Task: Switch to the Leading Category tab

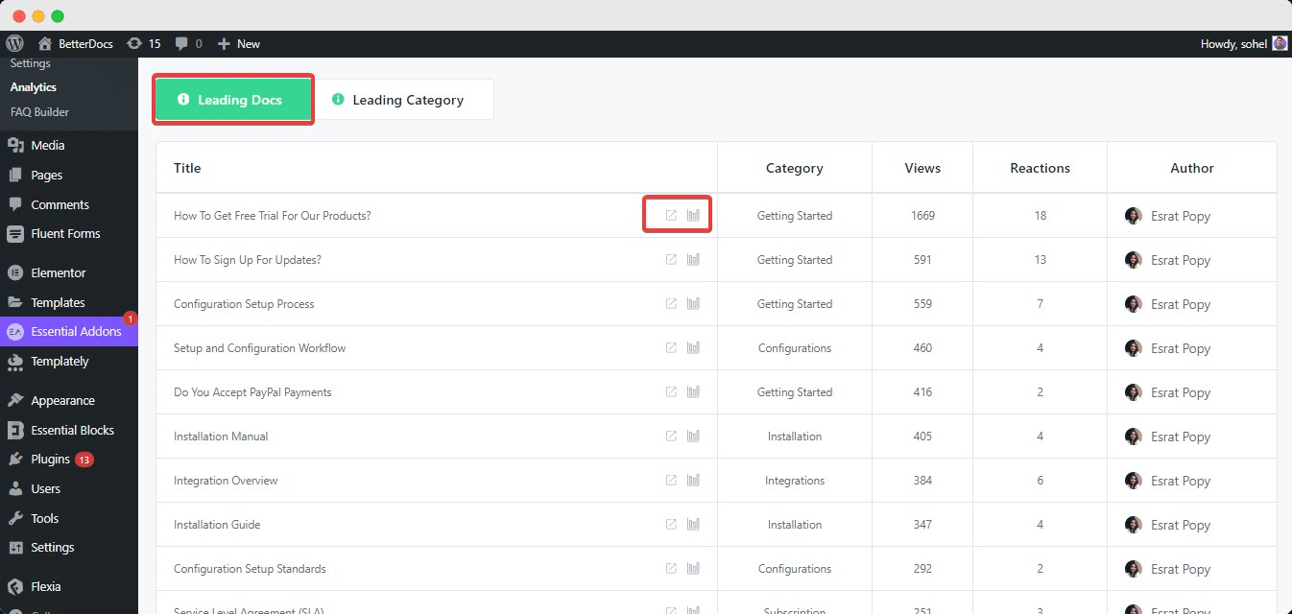Action: [406, 100]
